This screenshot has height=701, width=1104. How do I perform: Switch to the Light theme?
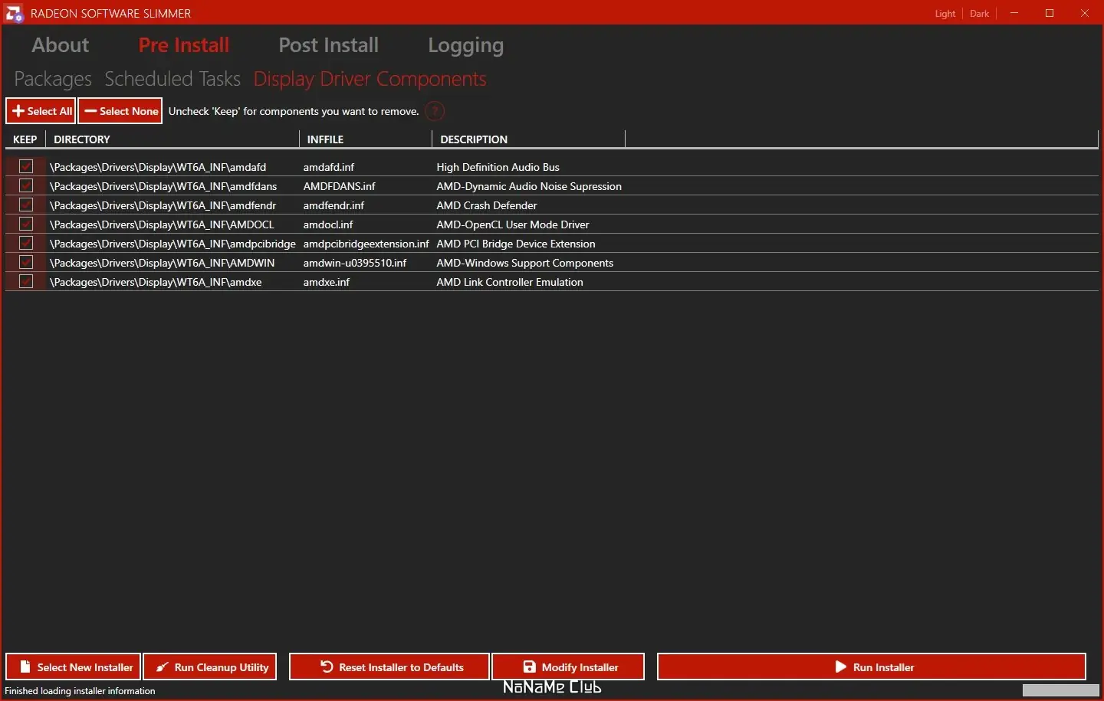click(945, 14)
